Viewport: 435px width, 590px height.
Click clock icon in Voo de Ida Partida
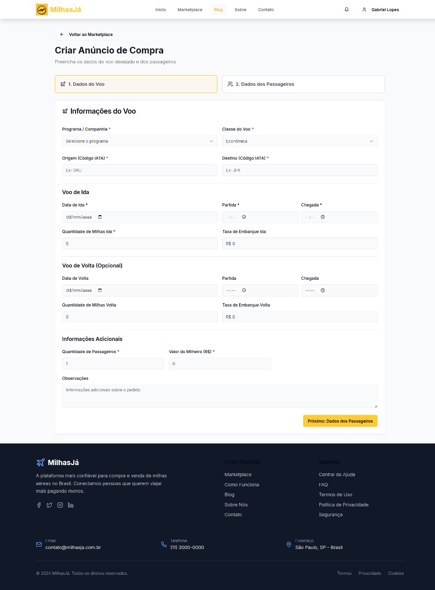coord(244,217)
